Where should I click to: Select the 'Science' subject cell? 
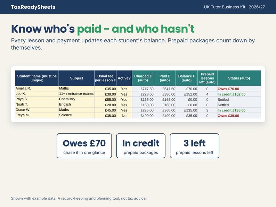click(x=76, y=115)
